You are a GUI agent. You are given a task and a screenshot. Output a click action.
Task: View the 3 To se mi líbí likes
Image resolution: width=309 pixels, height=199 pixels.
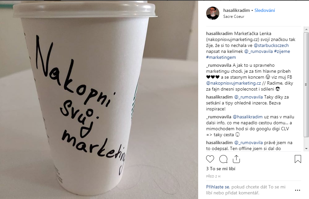tap(221, 169)
